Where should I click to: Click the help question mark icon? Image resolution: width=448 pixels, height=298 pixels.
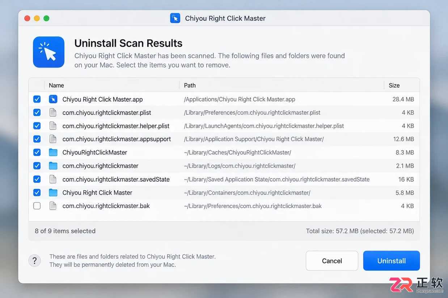pos(34,260)
